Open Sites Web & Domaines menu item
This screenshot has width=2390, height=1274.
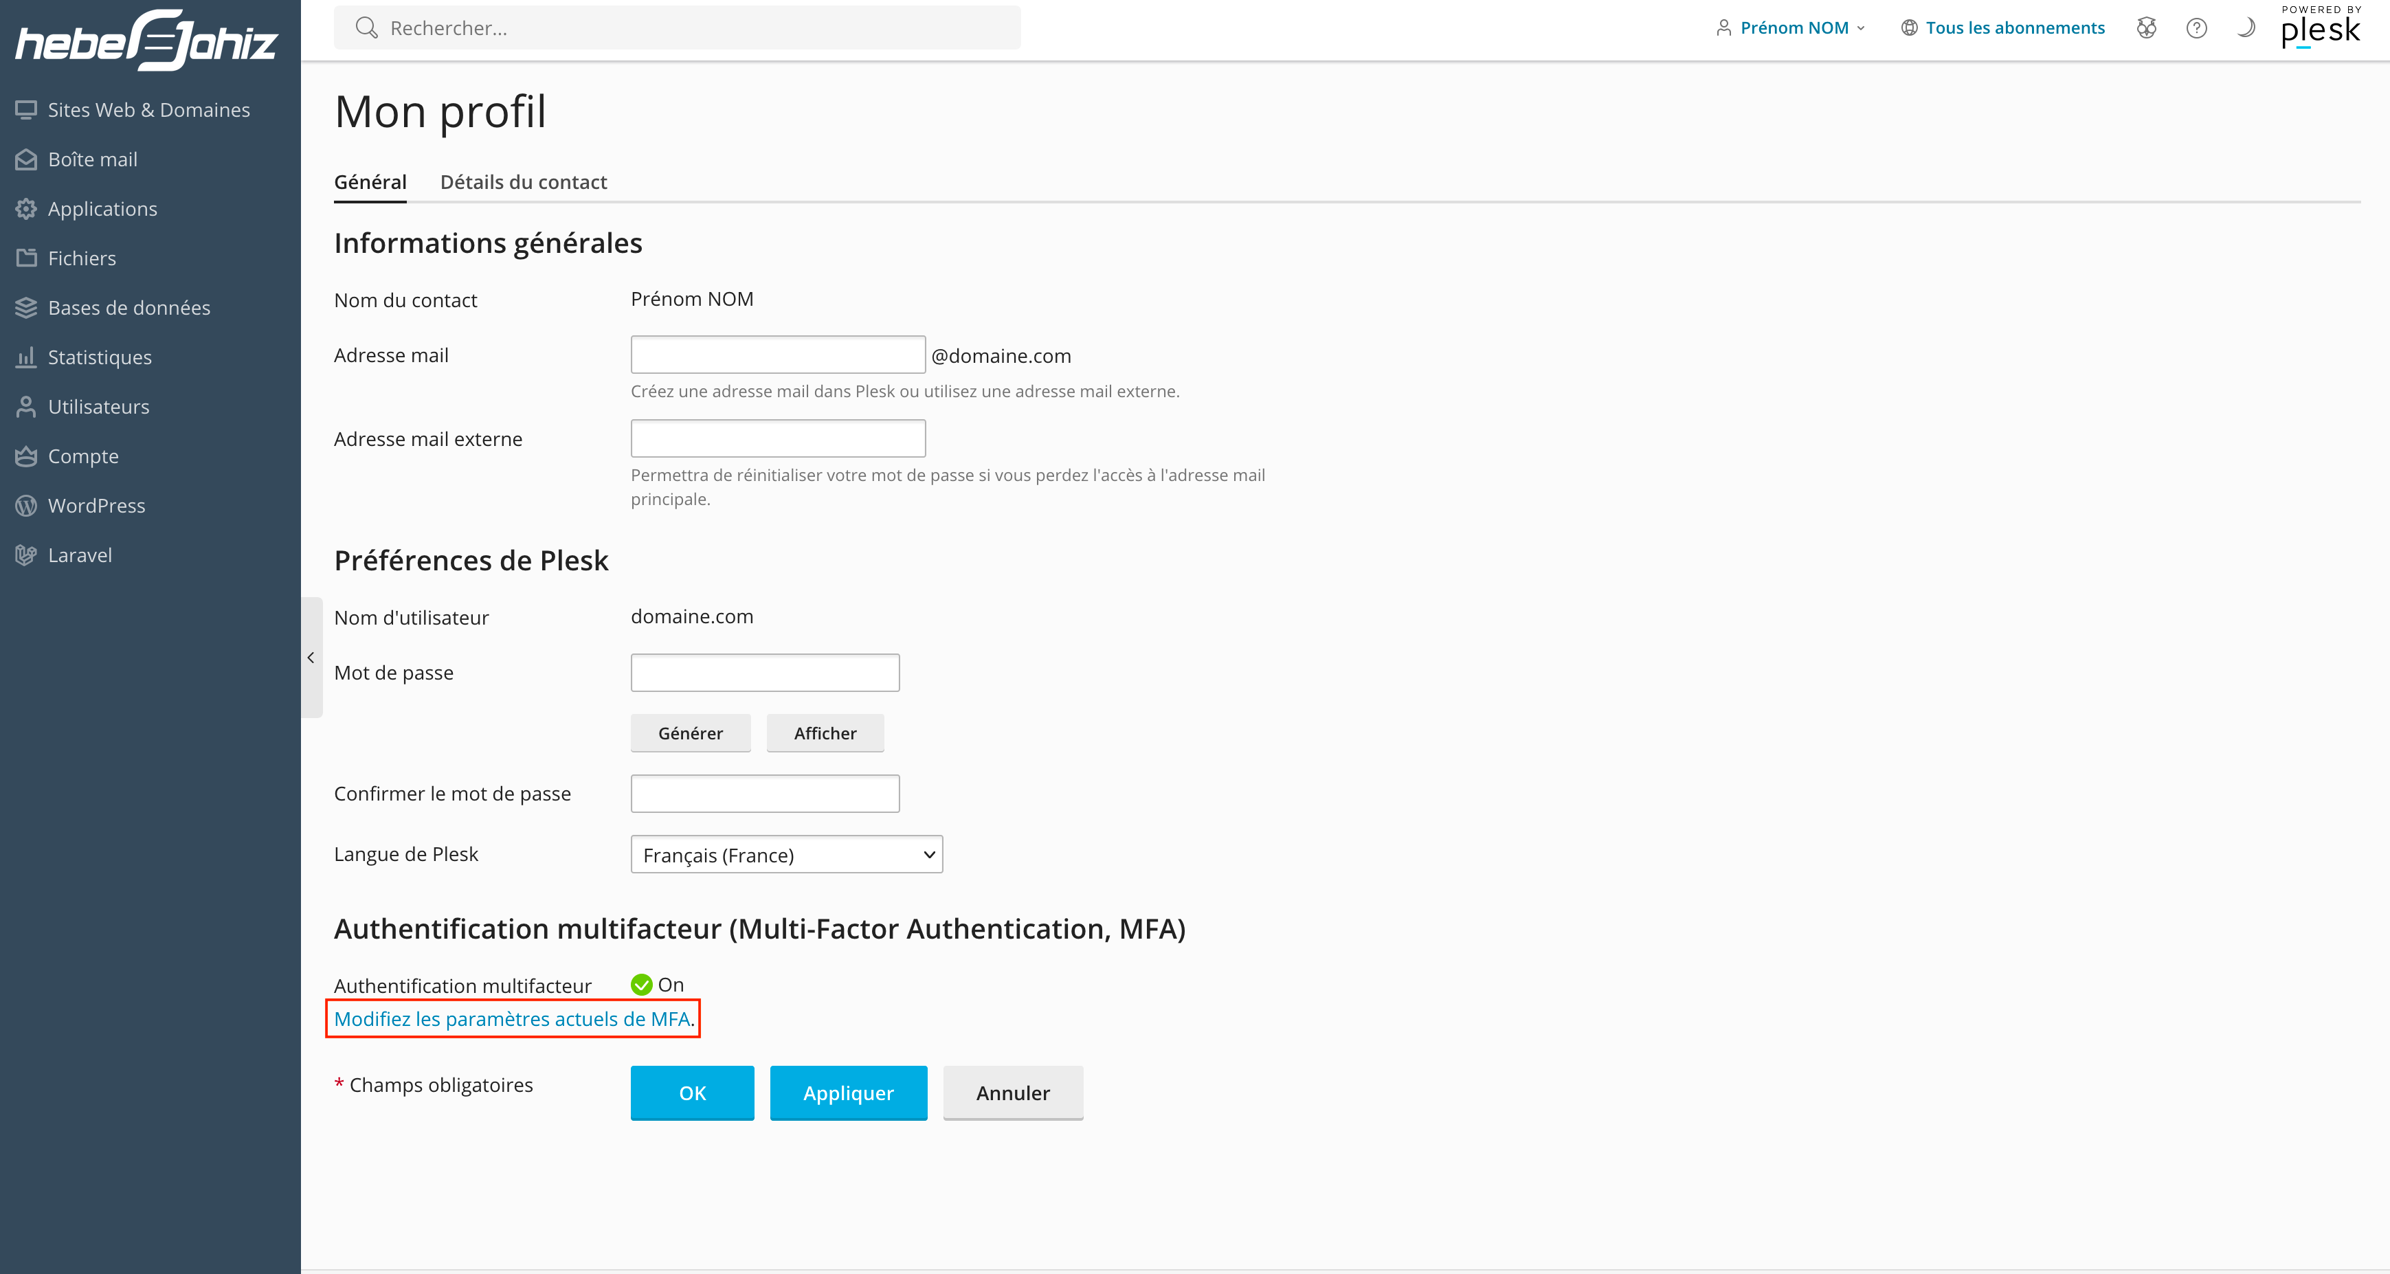click(x=150, y=109)
